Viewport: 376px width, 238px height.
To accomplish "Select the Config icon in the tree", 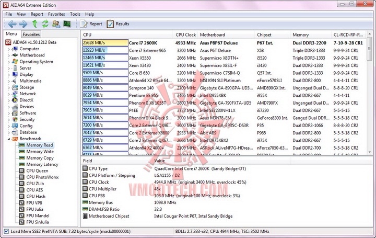I will 15,126.
